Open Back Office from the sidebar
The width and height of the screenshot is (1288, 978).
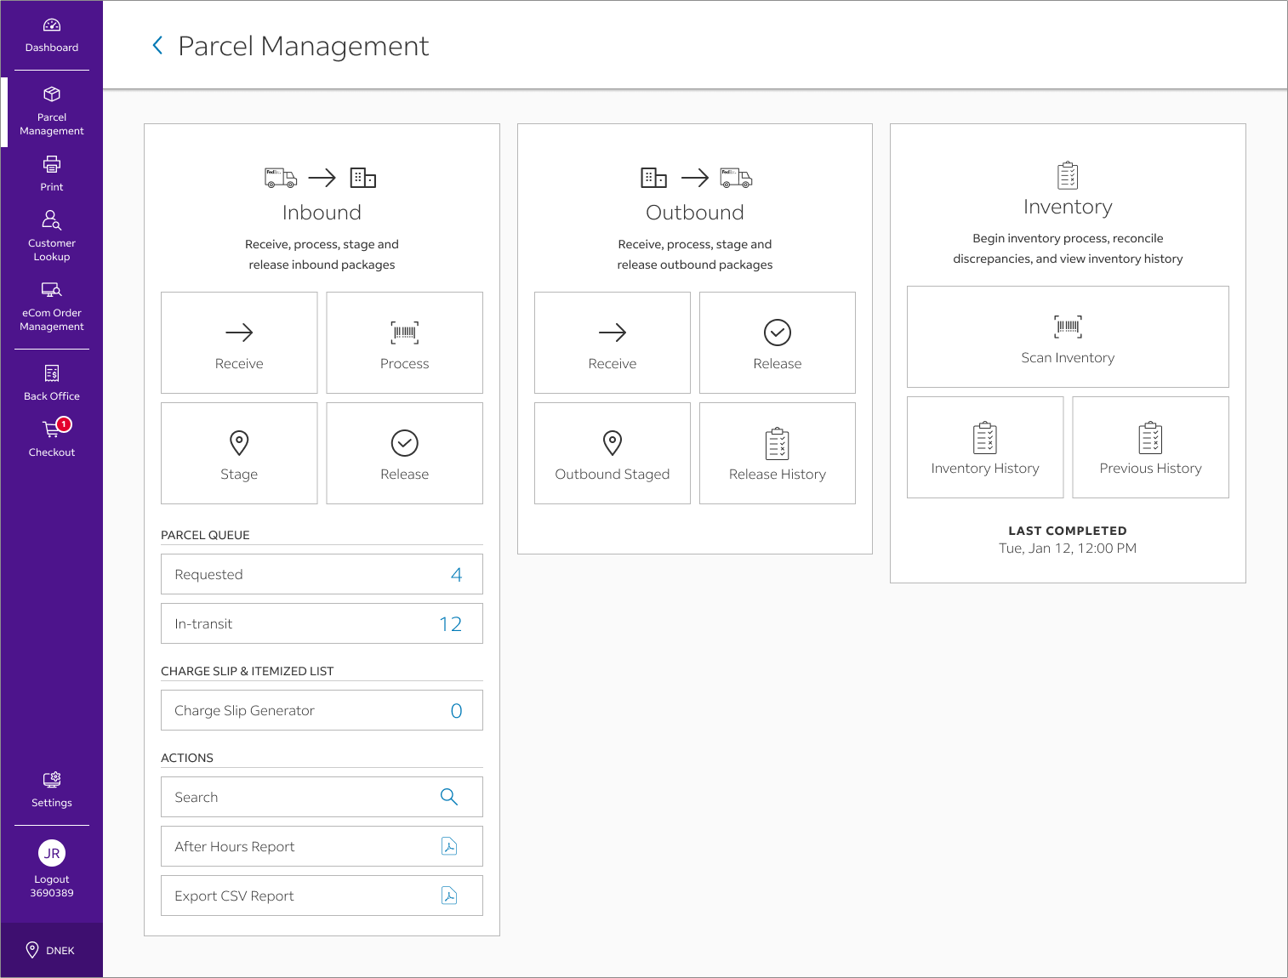point(52,382)
